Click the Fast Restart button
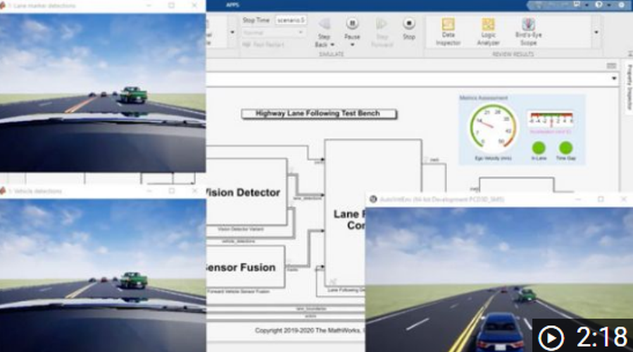 click(263, 45)
